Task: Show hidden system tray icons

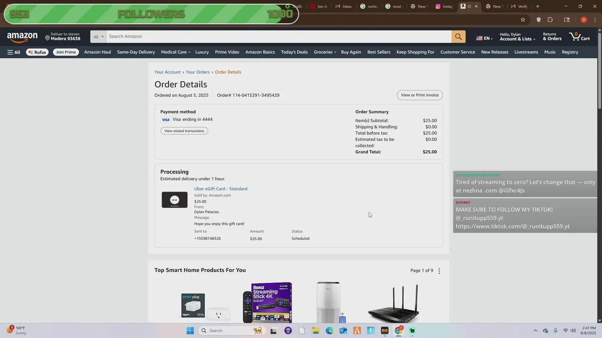Action: tap(535, 330)
